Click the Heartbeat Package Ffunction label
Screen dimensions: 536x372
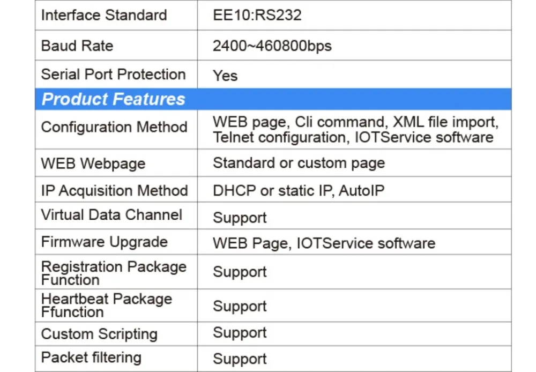tap(106, 305)
